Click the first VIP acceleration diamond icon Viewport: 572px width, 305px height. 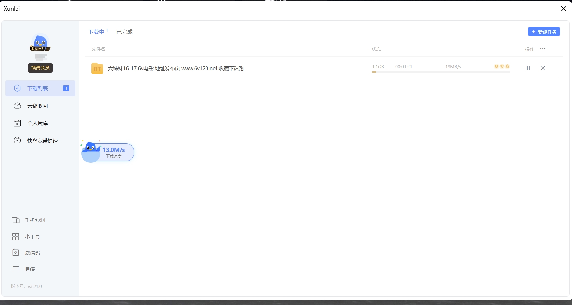coord(496,66)
